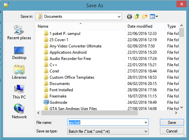Sort by Type column header

point(172,26)
